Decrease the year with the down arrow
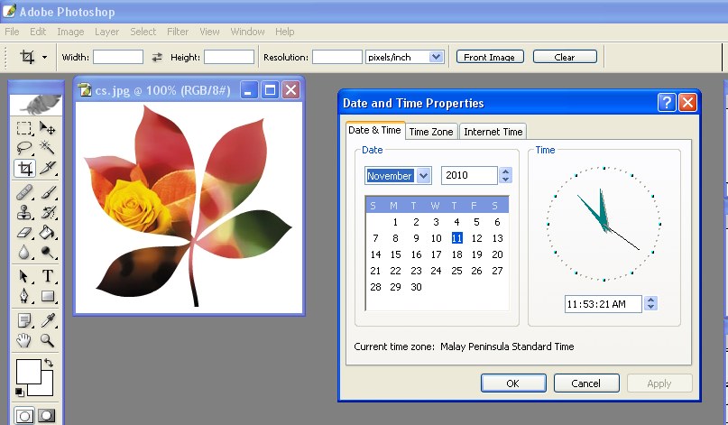Viewport: 728px width, 425px height. coord(505,180)
